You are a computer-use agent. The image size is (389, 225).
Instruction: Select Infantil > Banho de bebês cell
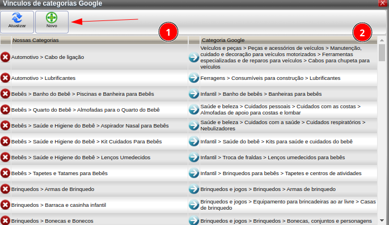tap(289, 94)
